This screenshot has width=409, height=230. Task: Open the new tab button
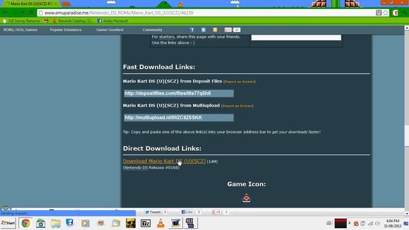click(x=66, y=4)
